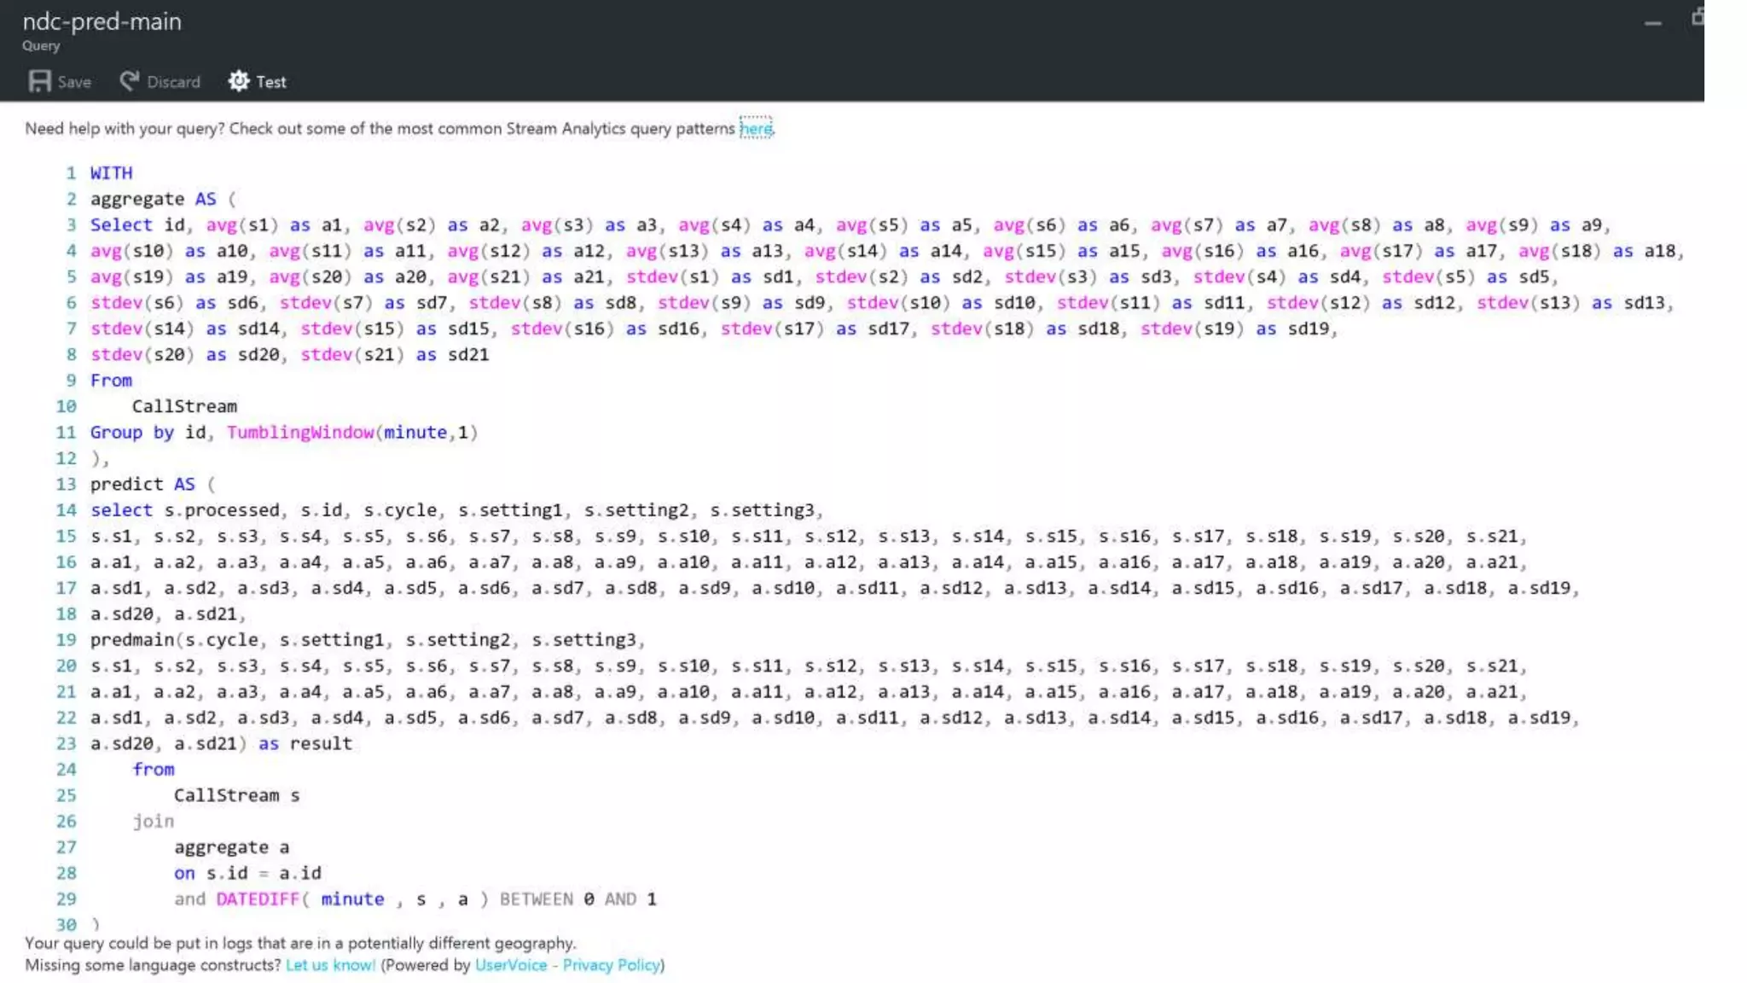
Task: Open the Privacy Policy link
Action: click(x=611, y=965)
